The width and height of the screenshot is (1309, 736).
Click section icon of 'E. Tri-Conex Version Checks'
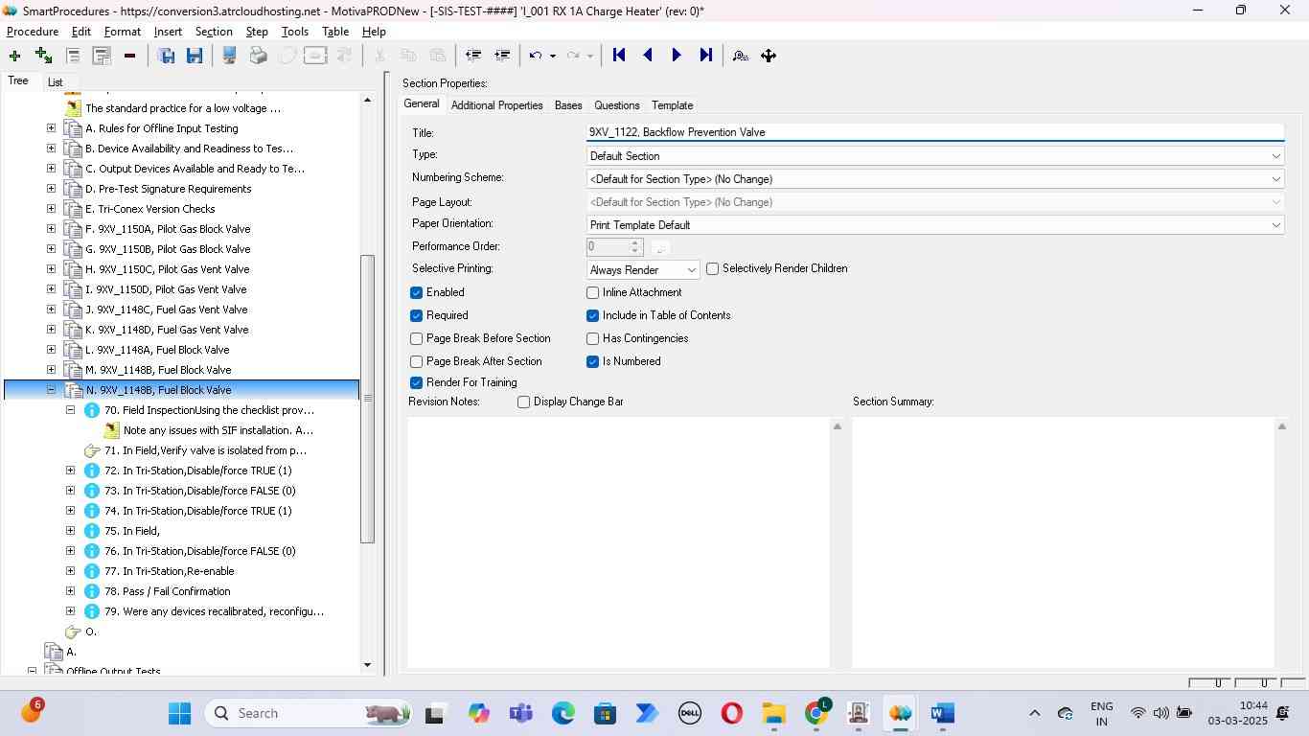click(73, 209)
